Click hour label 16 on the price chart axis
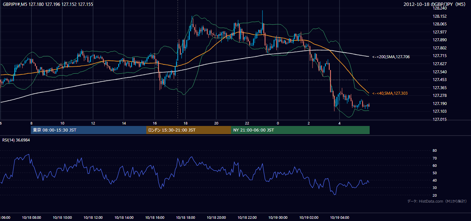 click(x=154, y=123)
